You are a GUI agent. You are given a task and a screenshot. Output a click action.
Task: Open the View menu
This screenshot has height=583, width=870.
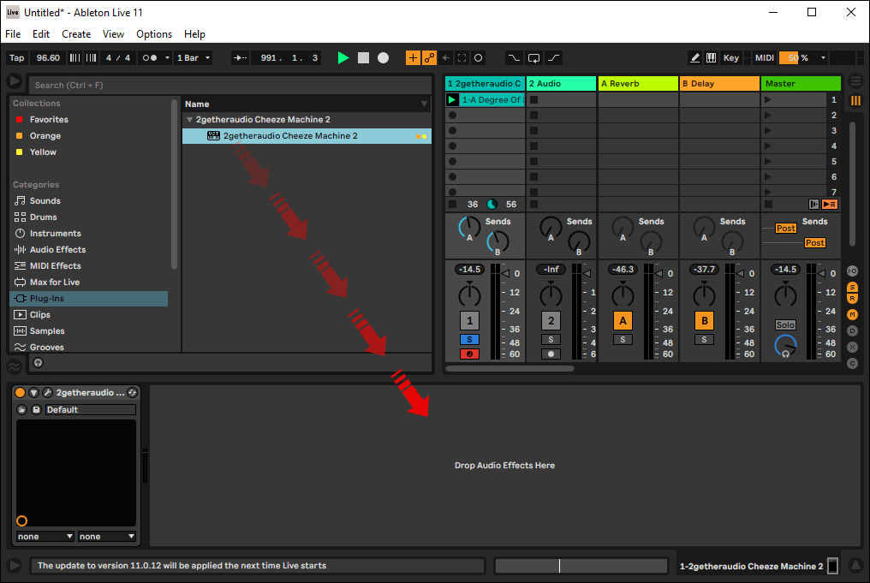click(113, 34)
